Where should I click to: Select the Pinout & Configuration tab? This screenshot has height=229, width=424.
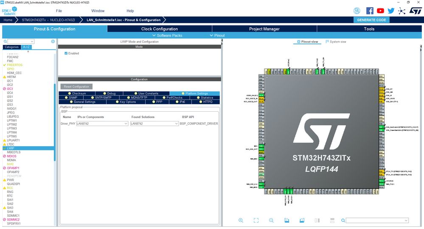pyautogui.click(x=55, y=29)
